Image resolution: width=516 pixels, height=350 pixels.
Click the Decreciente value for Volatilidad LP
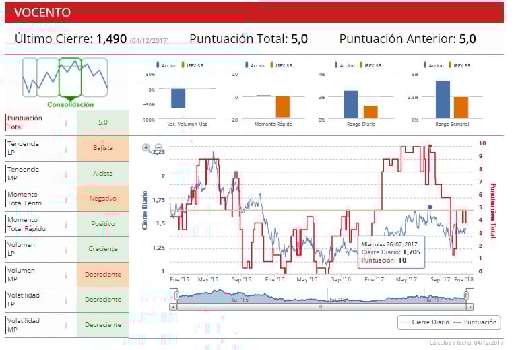pos(103,300)
